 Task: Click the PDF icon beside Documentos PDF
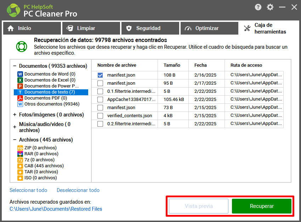pyautogui.click(x=20, y=98)
